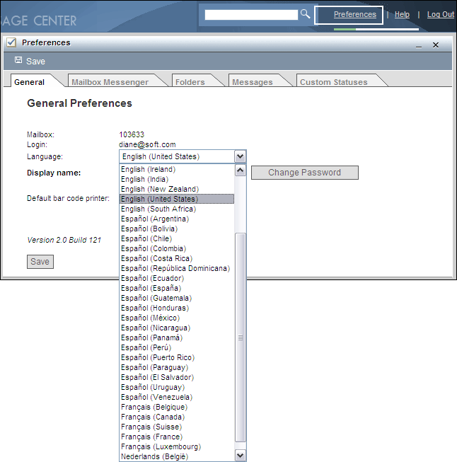The height and width of the screenshot is (462, 457).
Task: Click in the search input field
Action: coord(251,14)
